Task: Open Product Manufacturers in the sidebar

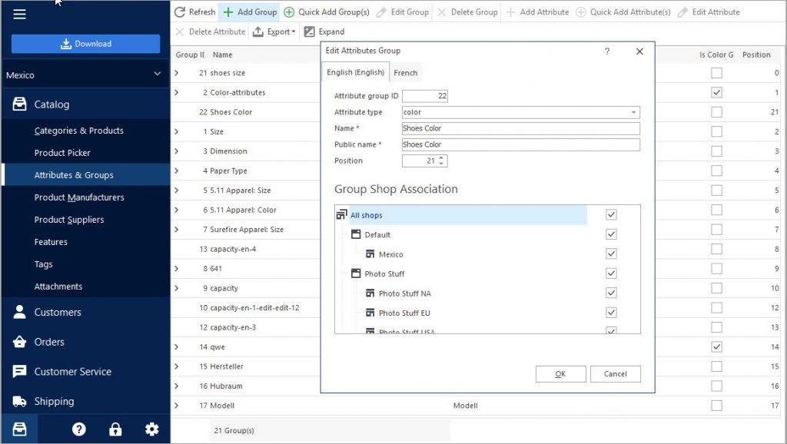Action: (79, 197)
